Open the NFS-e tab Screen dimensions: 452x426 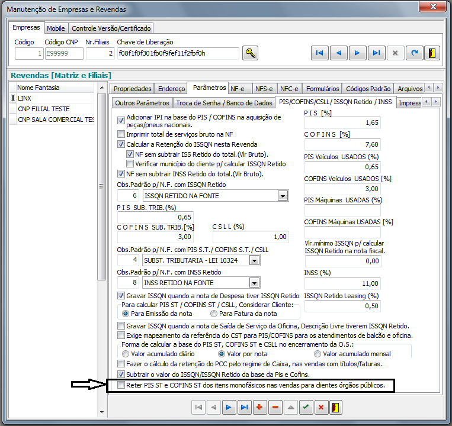tap(264, 89)
